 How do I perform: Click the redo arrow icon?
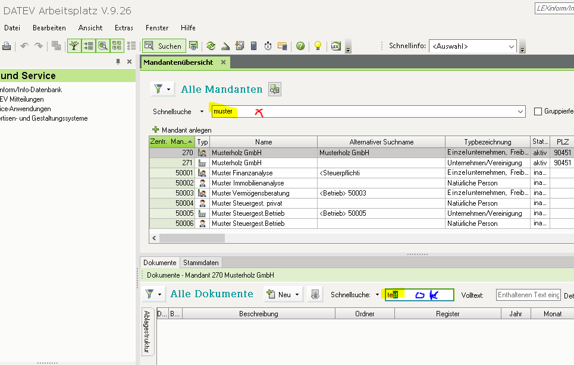(39, 46)
